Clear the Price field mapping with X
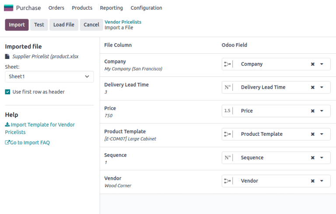Viewport: 336px width, 214px height. [x=312, y=111]
